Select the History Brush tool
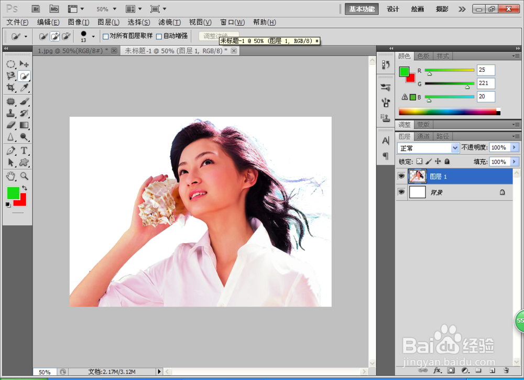 (24, 113)
